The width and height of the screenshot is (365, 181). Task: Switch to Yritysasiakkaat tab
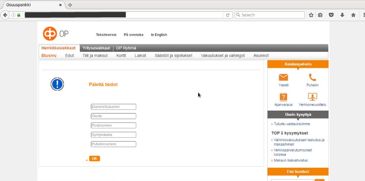click(96, 48)
